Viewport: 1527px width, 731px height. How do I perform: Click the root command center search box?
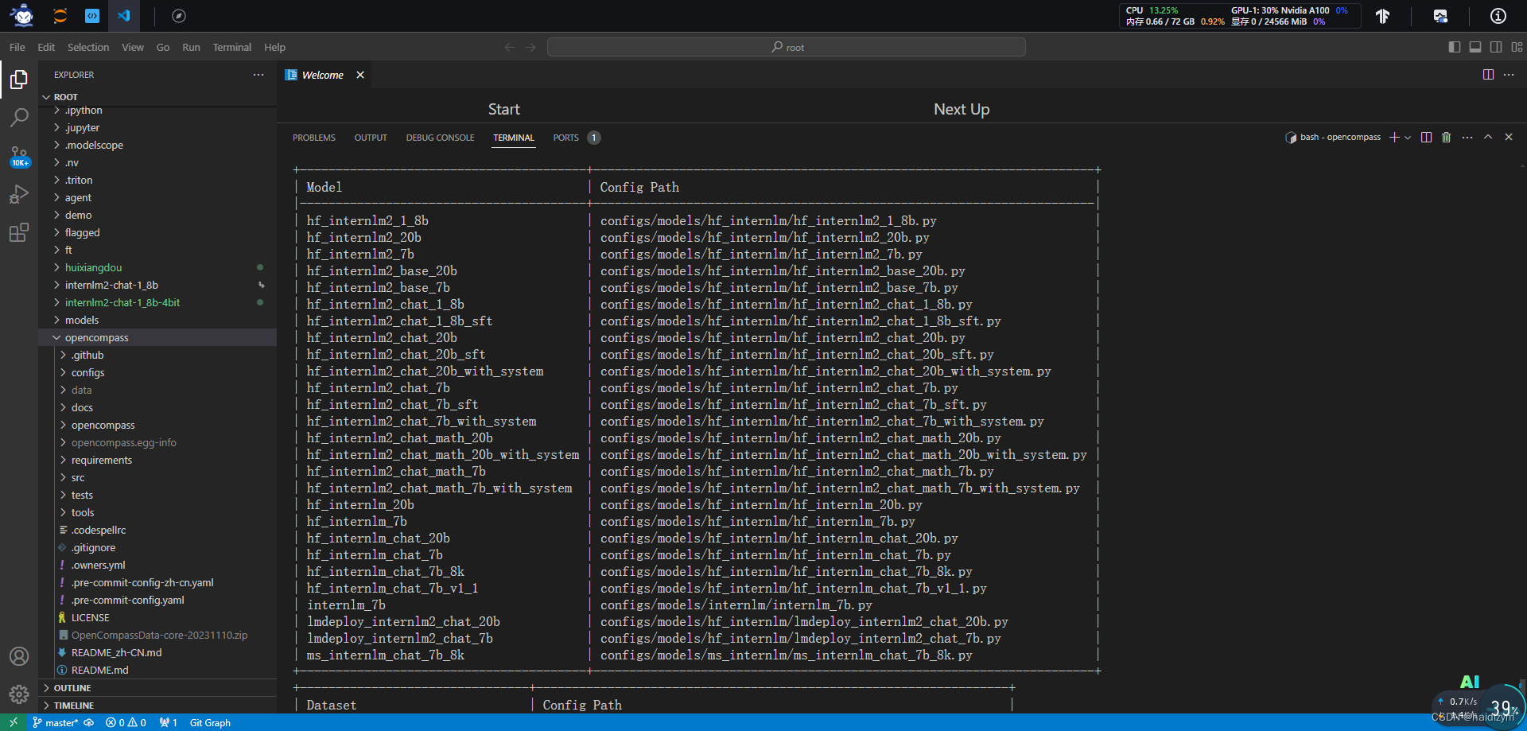click(786, 47)
